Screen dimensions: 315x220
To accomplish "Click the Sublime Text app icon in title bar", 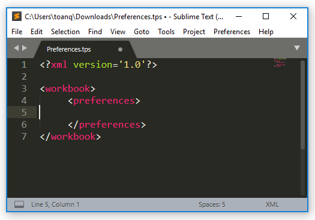I will point(17,16).
